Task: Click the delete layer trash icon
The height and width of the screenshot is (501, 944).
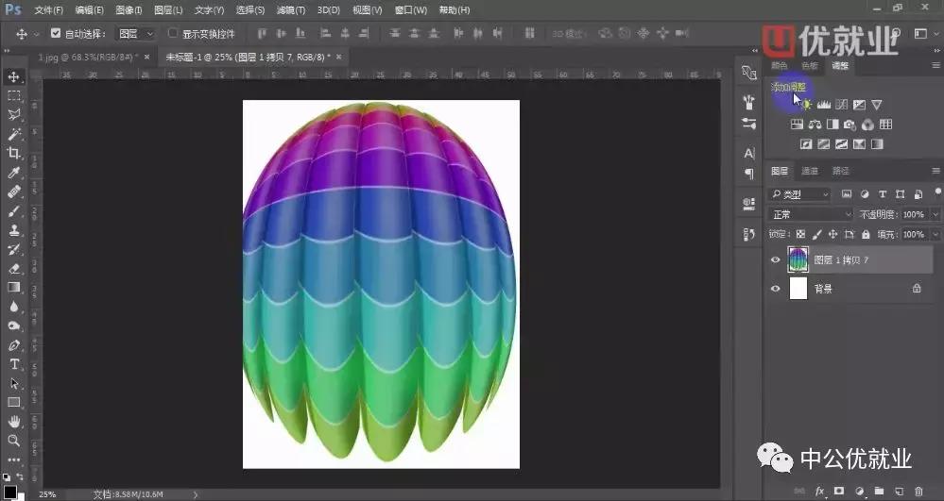Action: [x=921, y=492]
